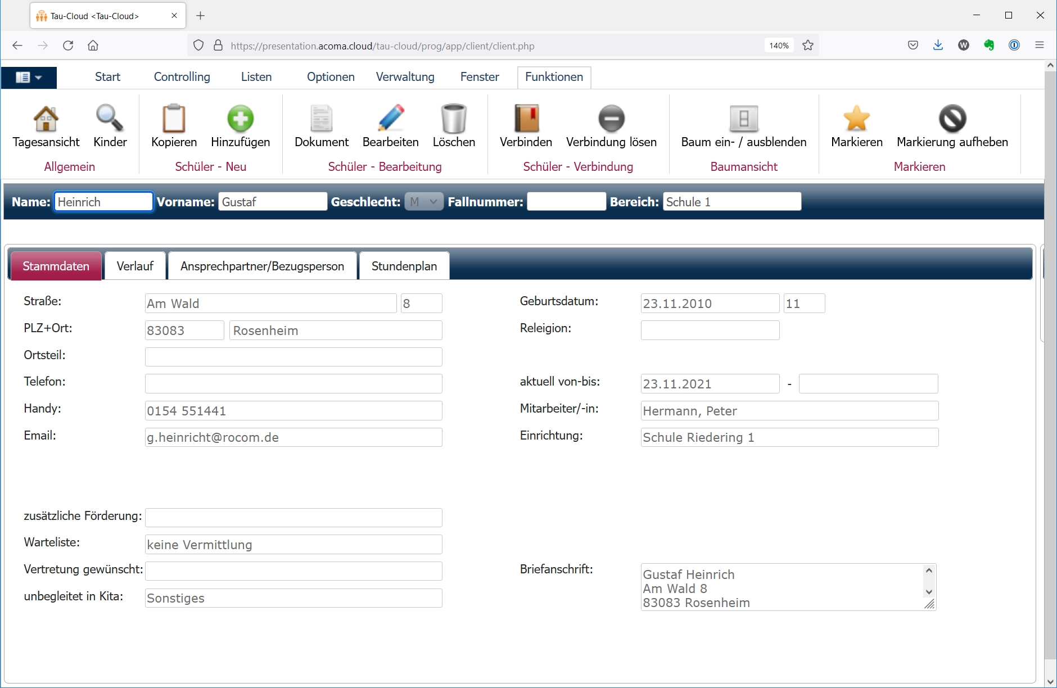This screenshot has height=688, width=1057.
Task: Open the Dokument icon
Action: point(321,119)
